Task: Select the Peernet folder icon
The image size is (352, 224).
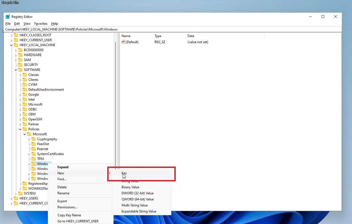Action: 34,149
